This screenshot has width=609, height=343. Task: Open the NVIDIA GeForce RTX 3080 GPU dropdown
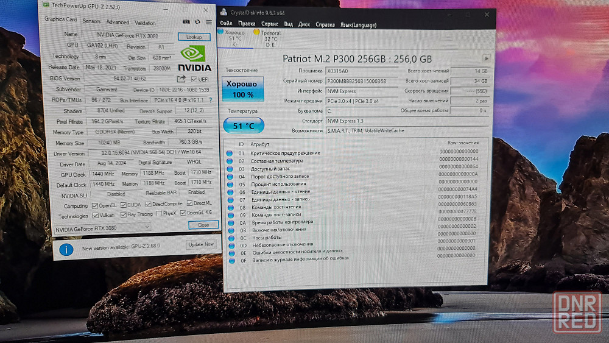coord(102,228)
